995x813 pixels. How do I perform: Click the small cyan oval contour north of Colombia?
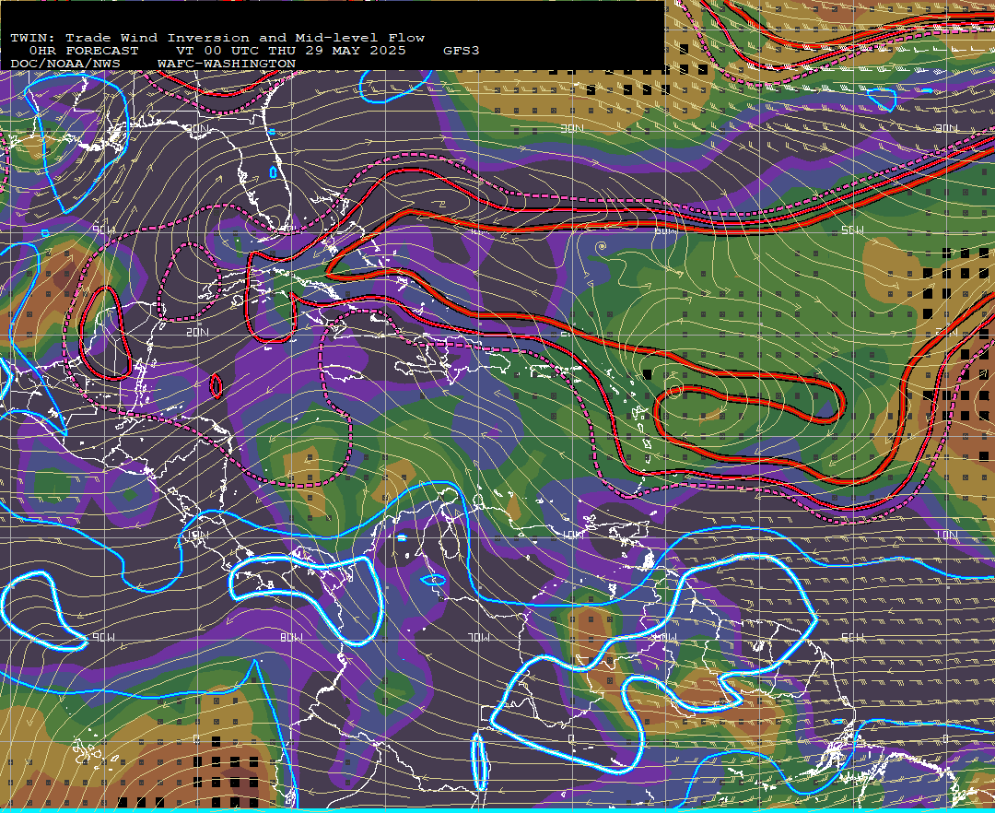[433, 580]
